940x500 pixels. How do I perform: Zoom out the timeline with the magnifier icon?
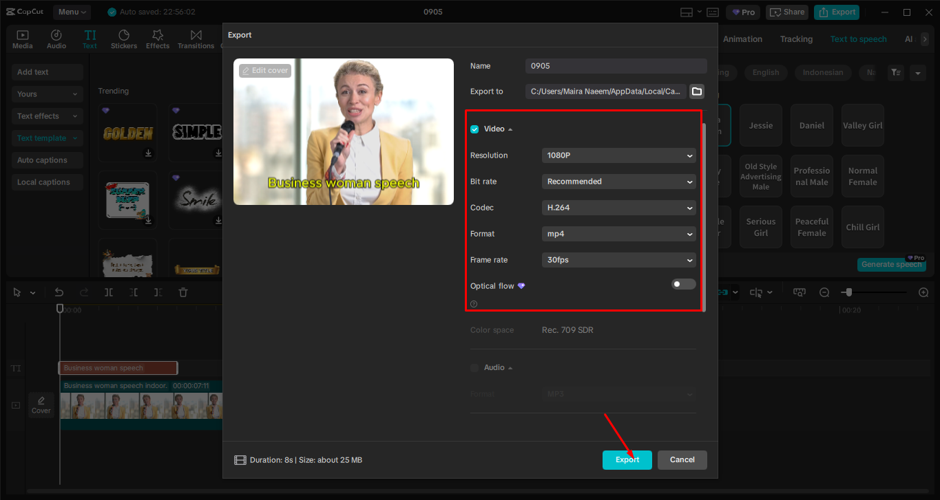coord(824,292)
